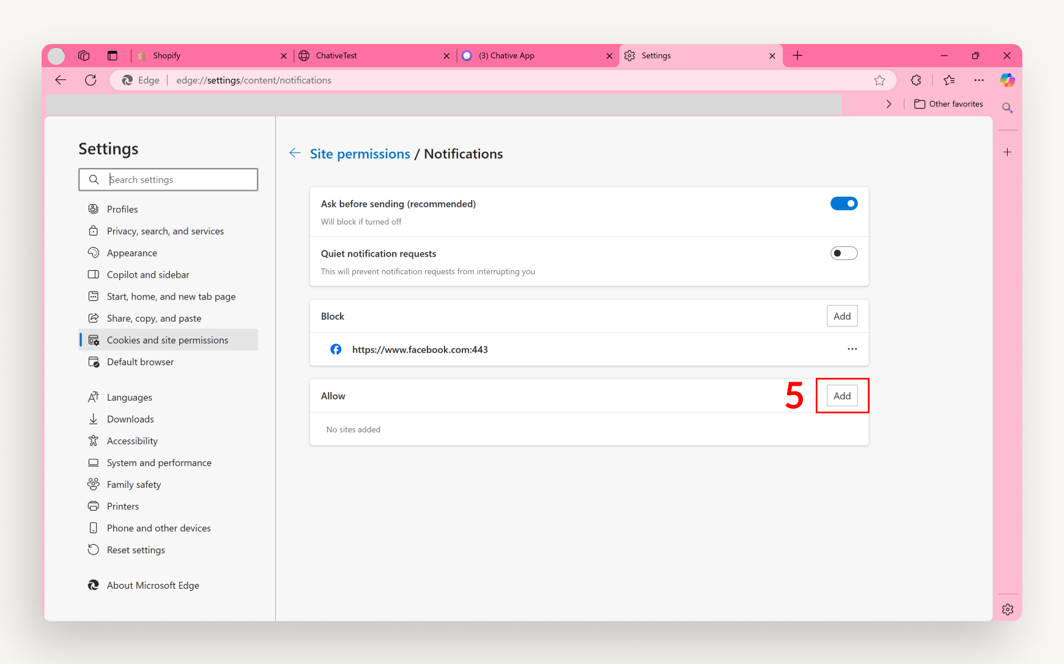
Task: Open the Copilot sidebar icon
Action: [1008, 80]
